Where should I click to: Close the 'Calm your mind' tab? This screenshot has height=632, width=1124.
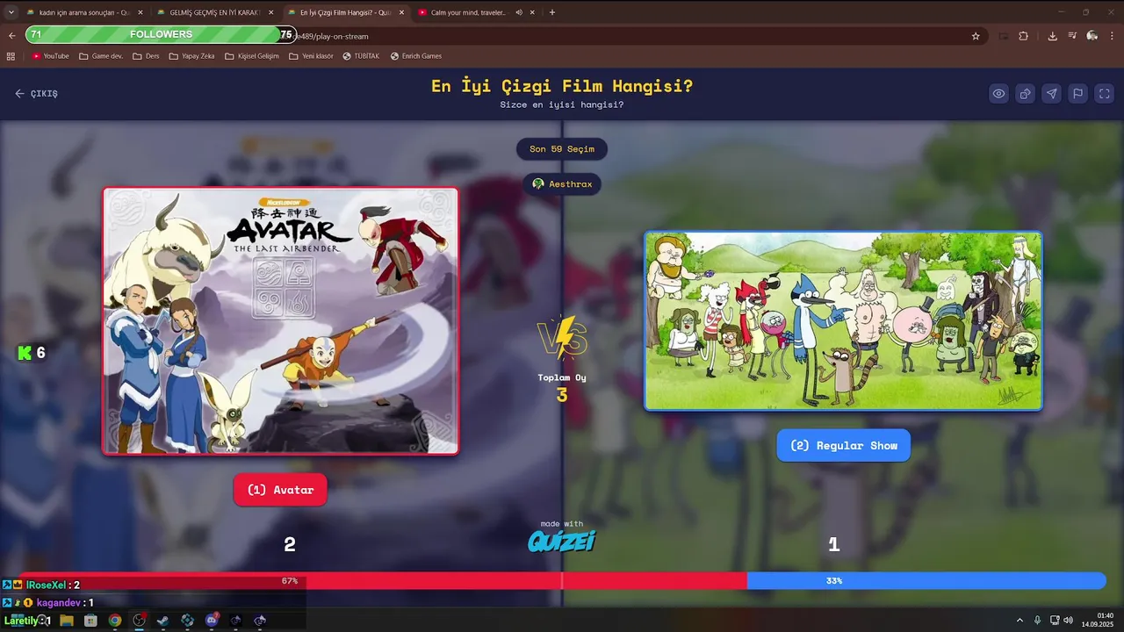[532, 12]
